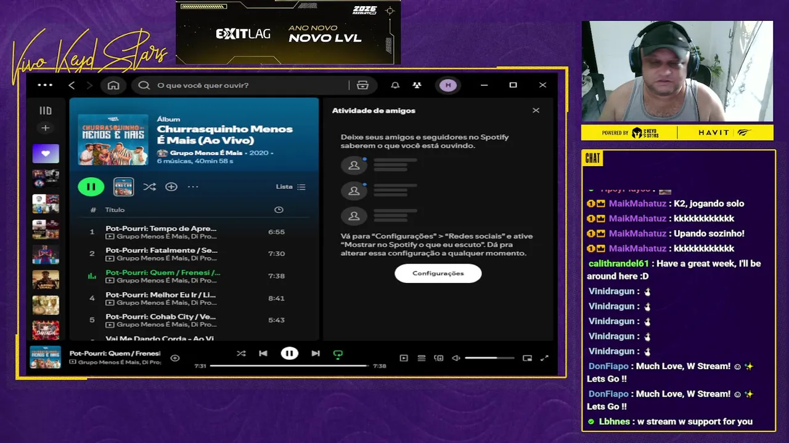Open the miniplayer icon
The image size is (789, 443).
(x=527, y=358)
